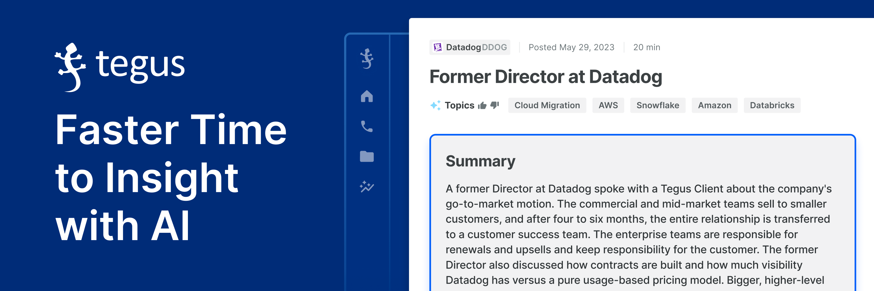Open the phone calls icon in sidebar
This screenshot has height=291, width=874.
click(x=367, y=126)
